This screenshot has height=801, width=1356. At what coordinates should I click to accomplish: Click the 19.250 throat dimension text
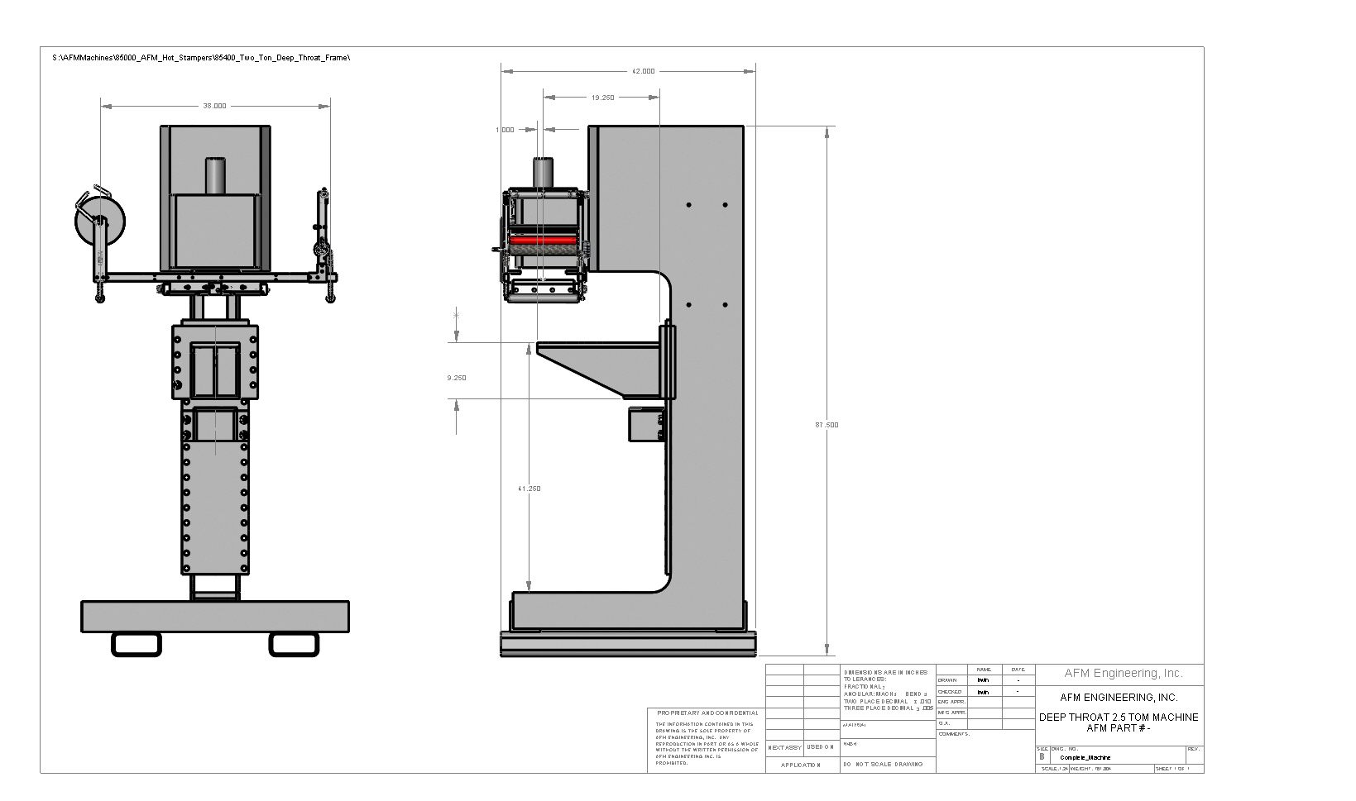[x=602, y=98]
